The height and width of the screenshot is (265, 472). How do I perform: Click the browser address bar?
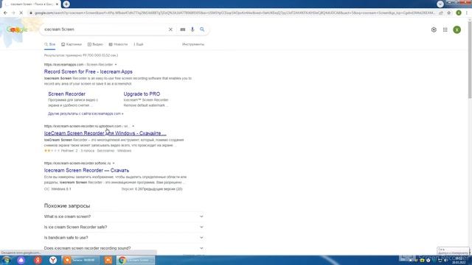[x=235, y=13]
